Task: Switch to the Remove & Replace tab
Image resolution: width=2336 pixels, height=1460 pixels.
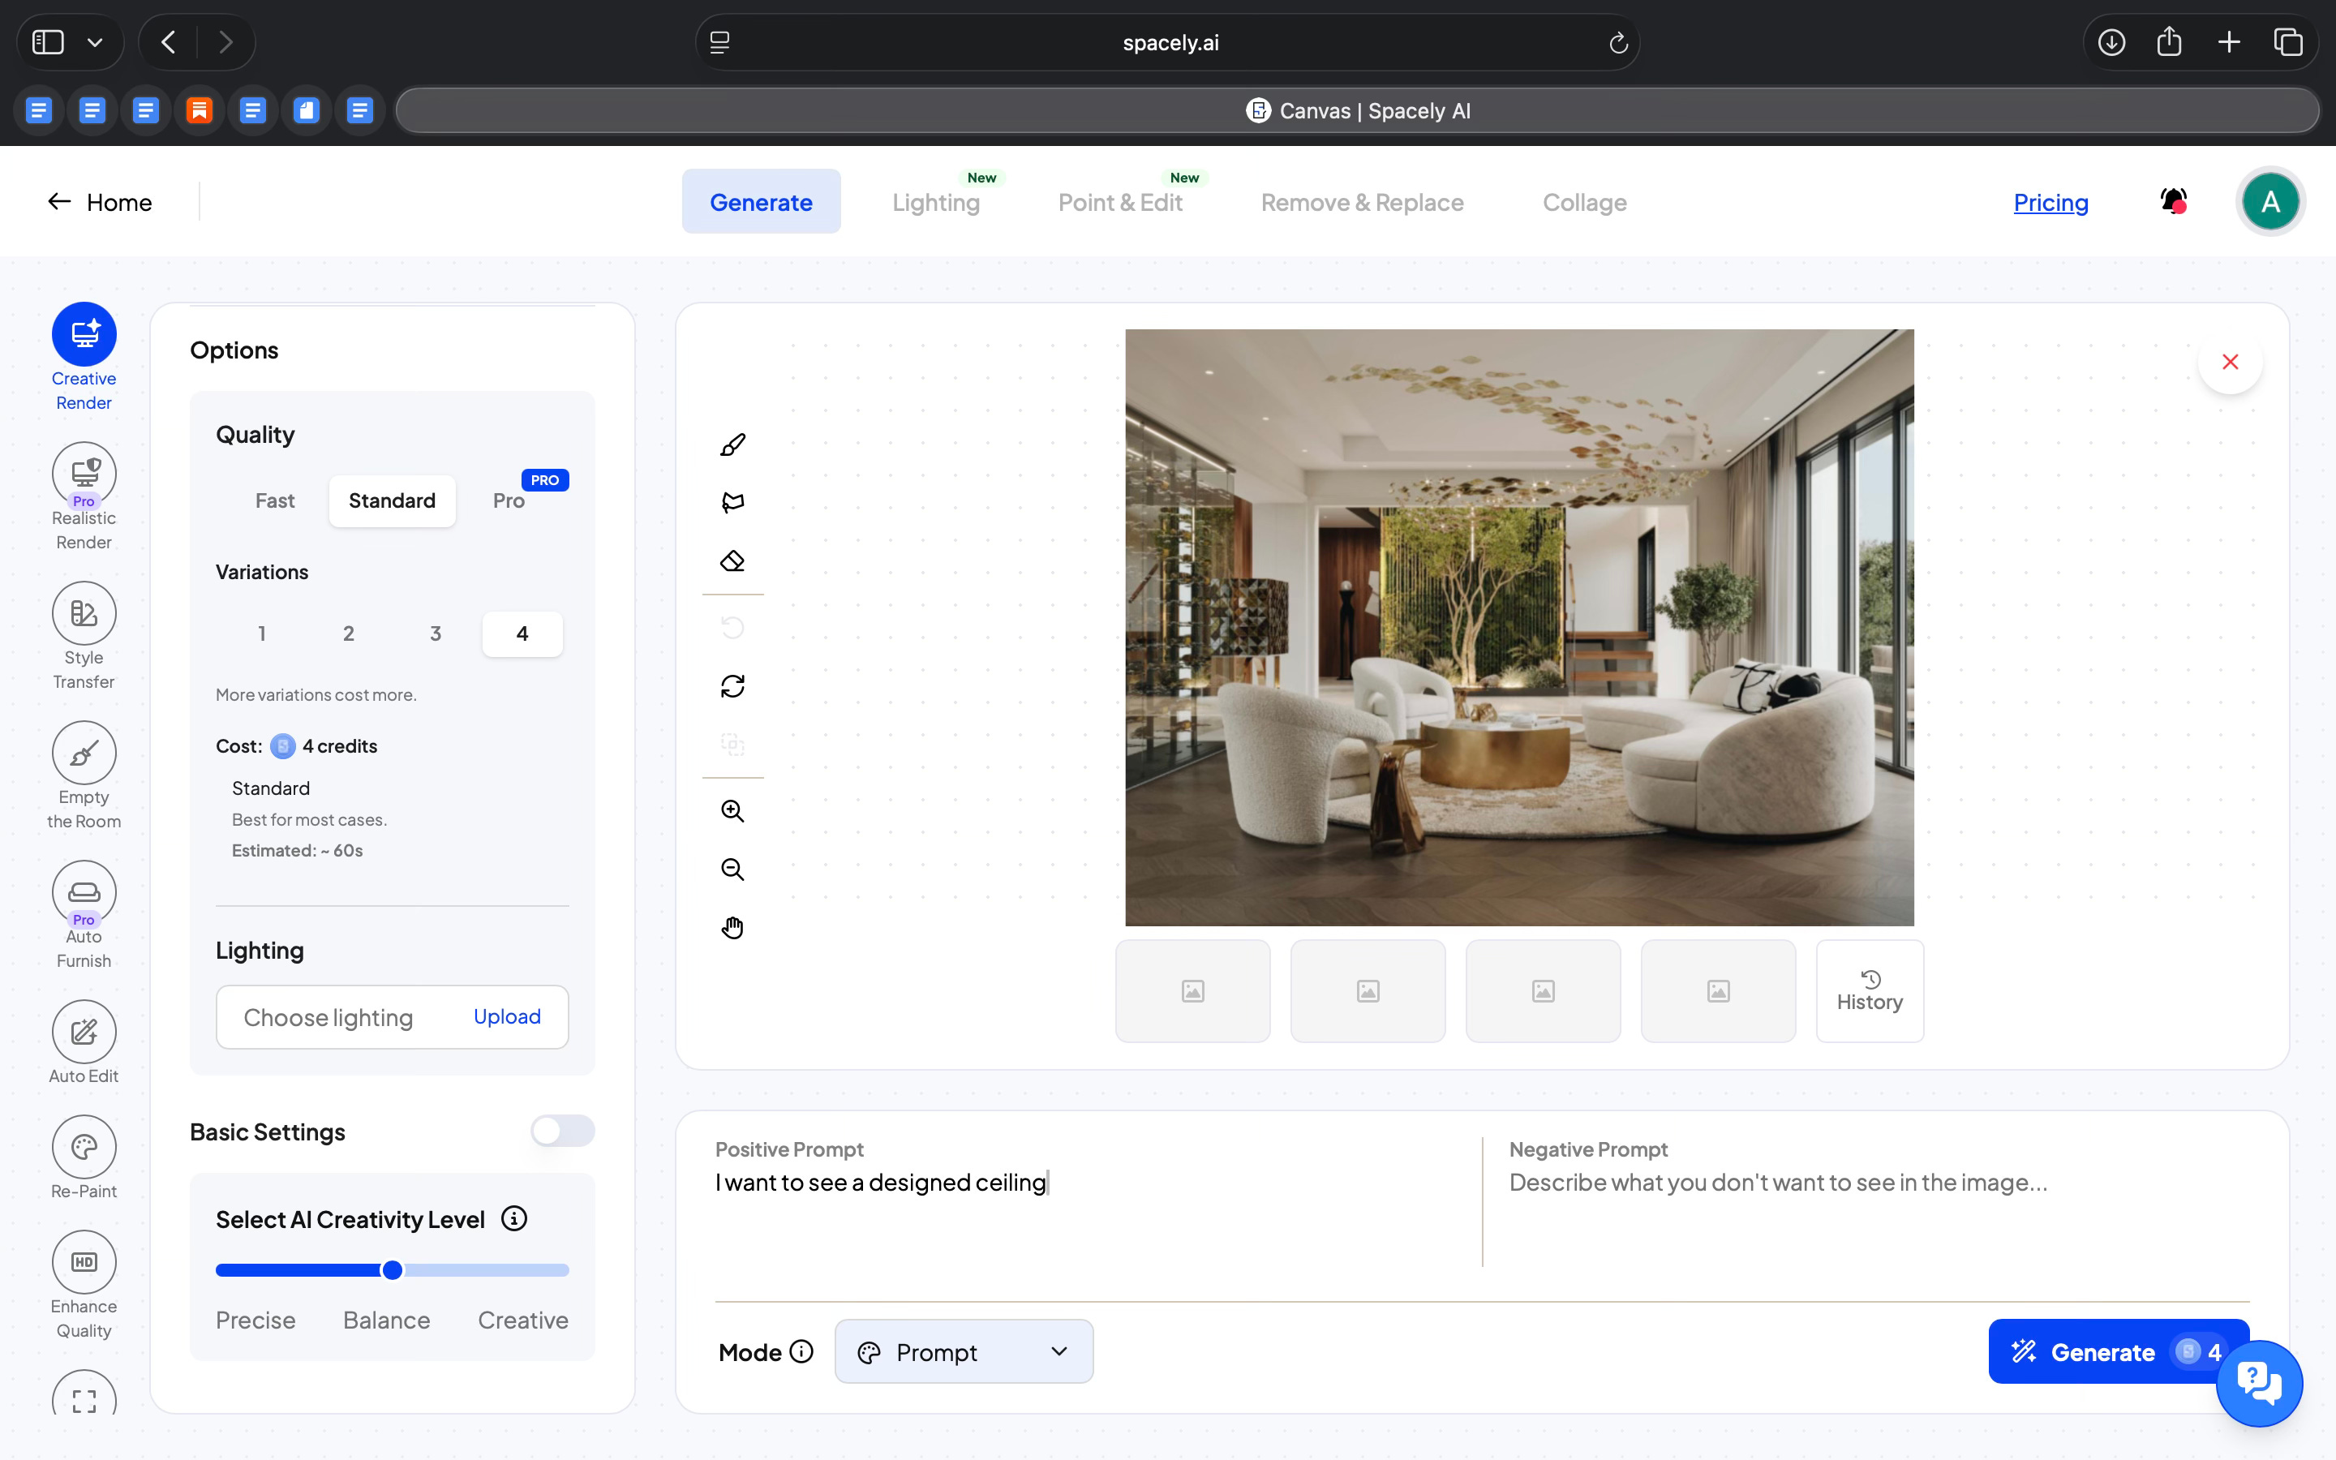Action: (1362, 202)
